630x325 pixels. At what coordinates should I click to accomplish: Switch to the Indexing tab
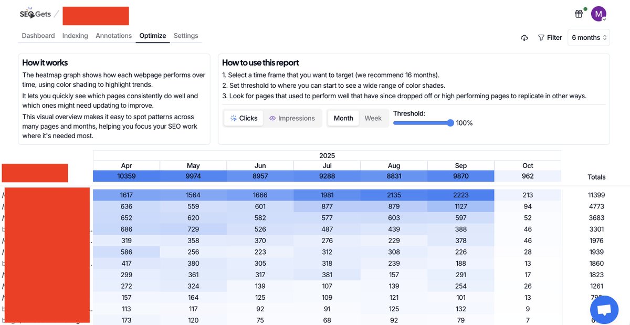point(75,36)
